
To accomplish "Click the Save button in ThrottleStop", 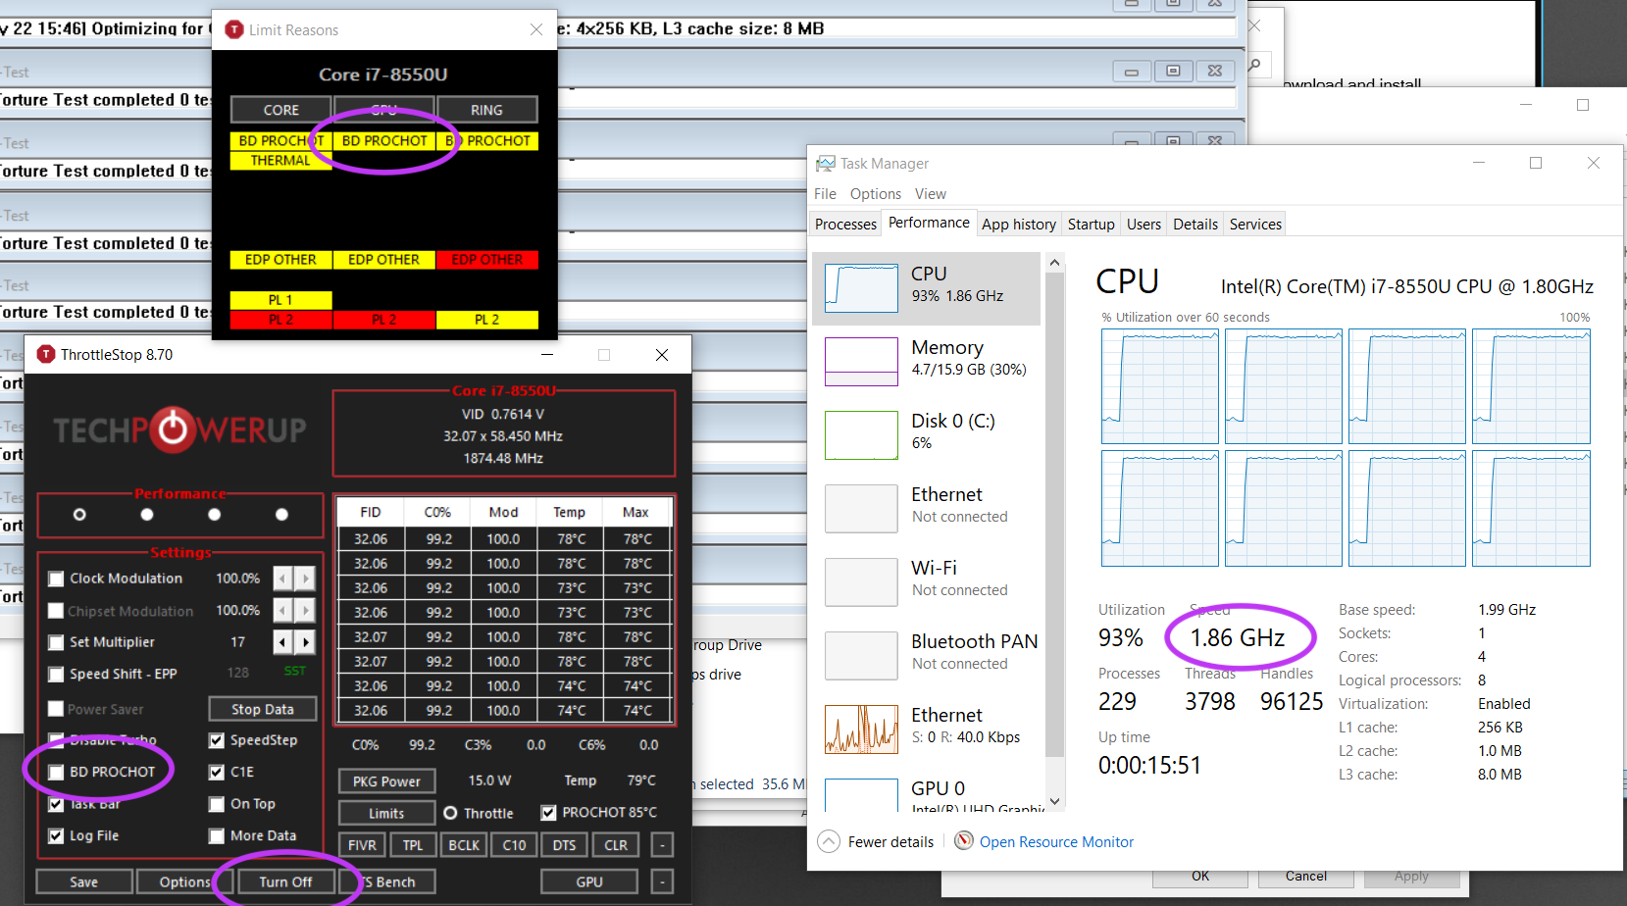I will tap(84, 881).
